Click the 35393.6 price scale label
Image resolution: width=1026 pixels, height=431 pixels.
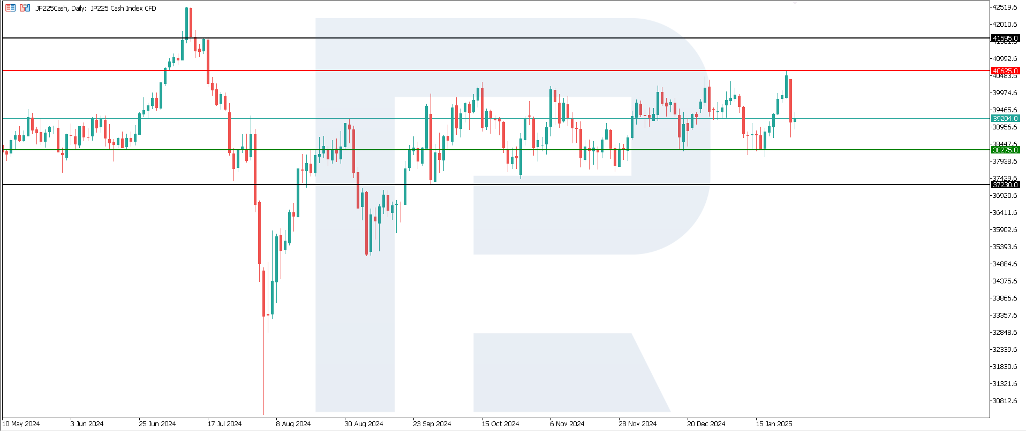point(1005,247)
